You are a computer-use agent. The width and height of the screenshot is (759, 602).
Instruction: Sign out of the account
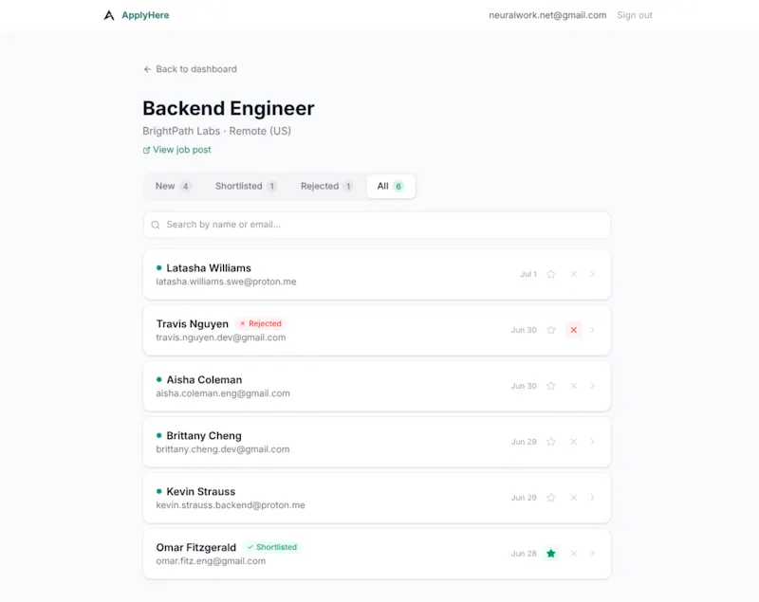635,15
